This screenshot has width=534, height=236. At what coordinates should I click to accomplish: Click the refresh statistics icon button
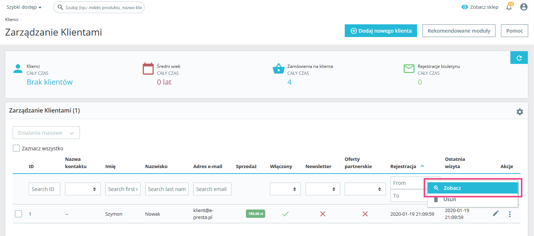[519, 58]
